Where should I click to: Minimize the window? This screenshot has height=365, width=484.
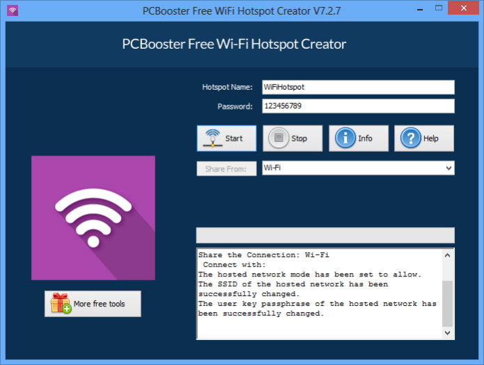pyautogui.click(x=420, y=8)
